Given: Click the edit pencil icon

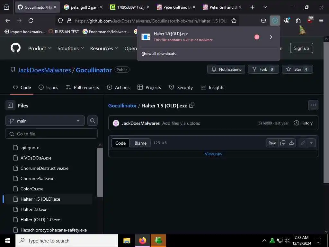Looking at the screenshot, I should (303, 143).
